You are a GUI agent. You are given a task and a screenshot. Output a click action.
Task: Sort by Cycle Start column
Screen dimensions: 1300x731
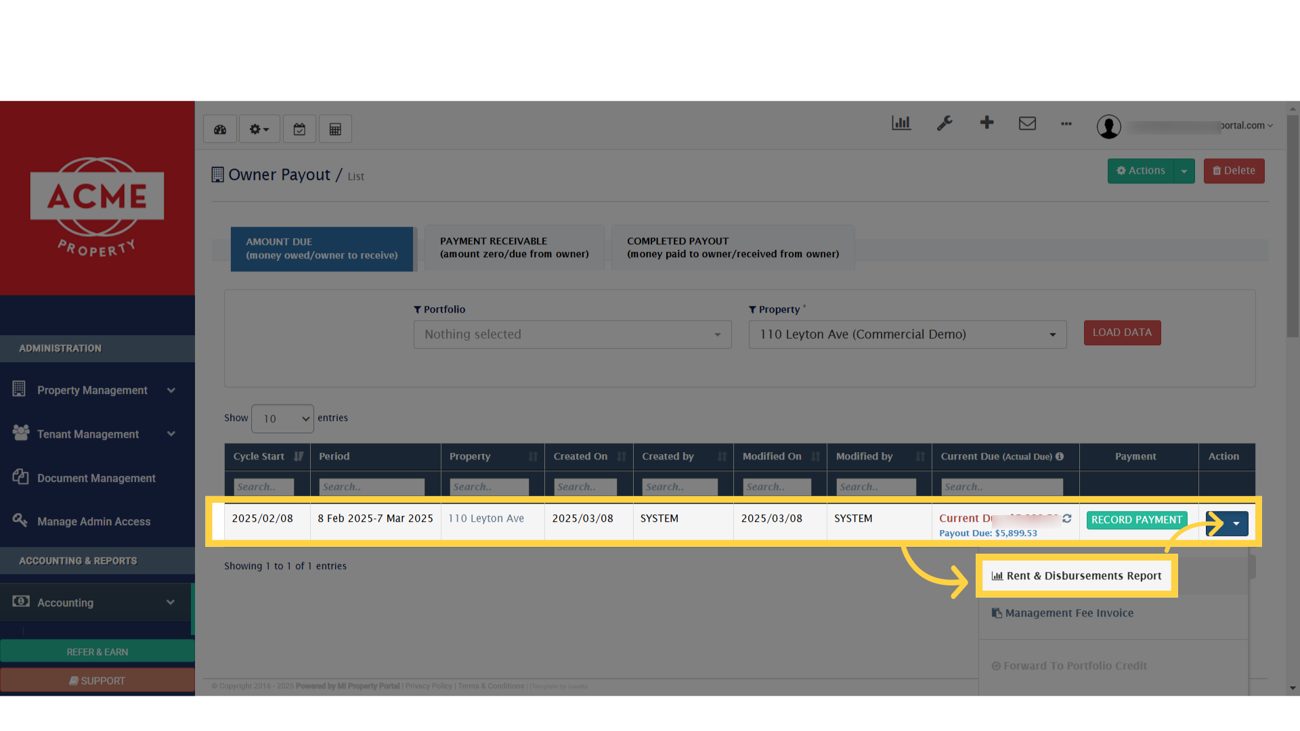(x=299, y=457)
